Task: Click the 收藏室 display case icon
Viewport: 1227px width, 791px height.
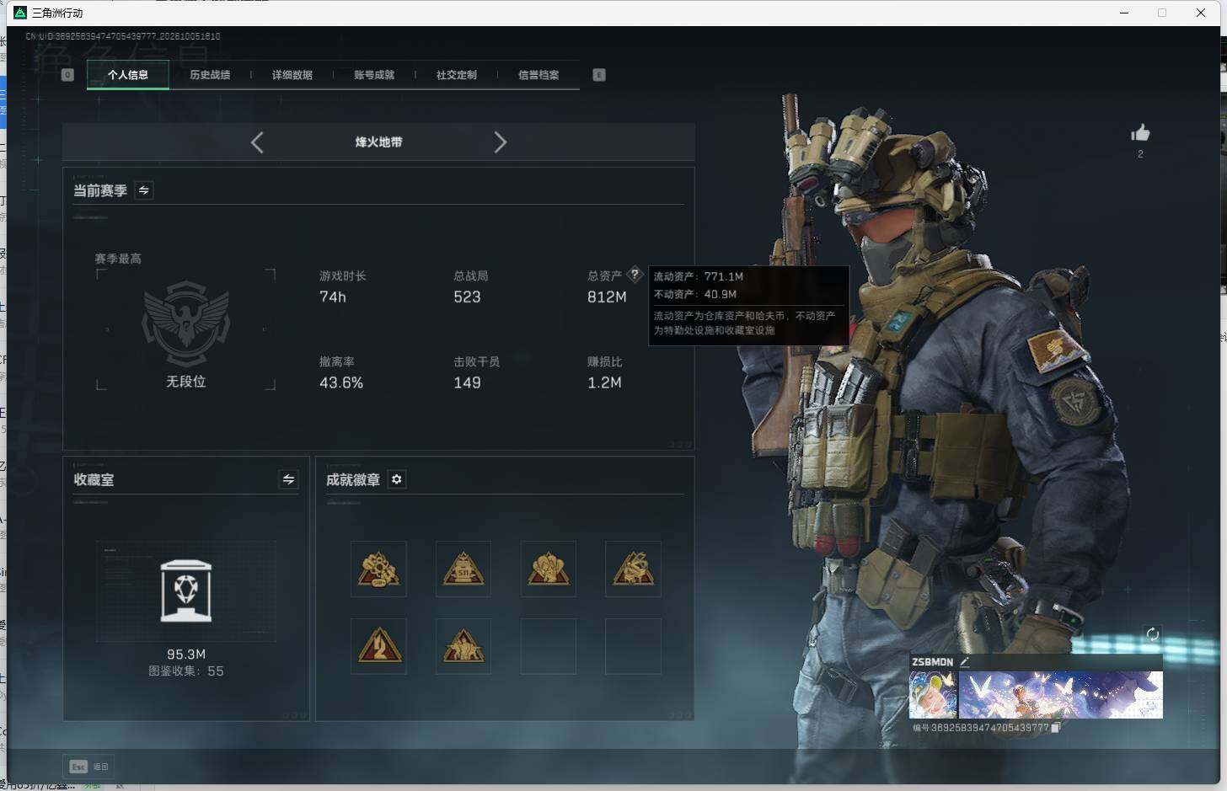Action: (x=186, y=591)
